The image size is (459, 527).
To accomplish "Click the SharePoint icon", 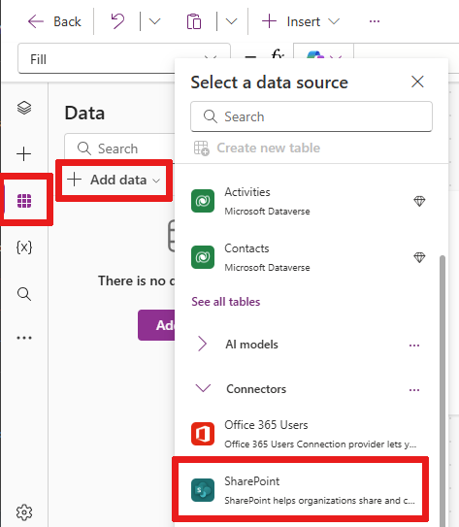I will click(x=203, y=490).
